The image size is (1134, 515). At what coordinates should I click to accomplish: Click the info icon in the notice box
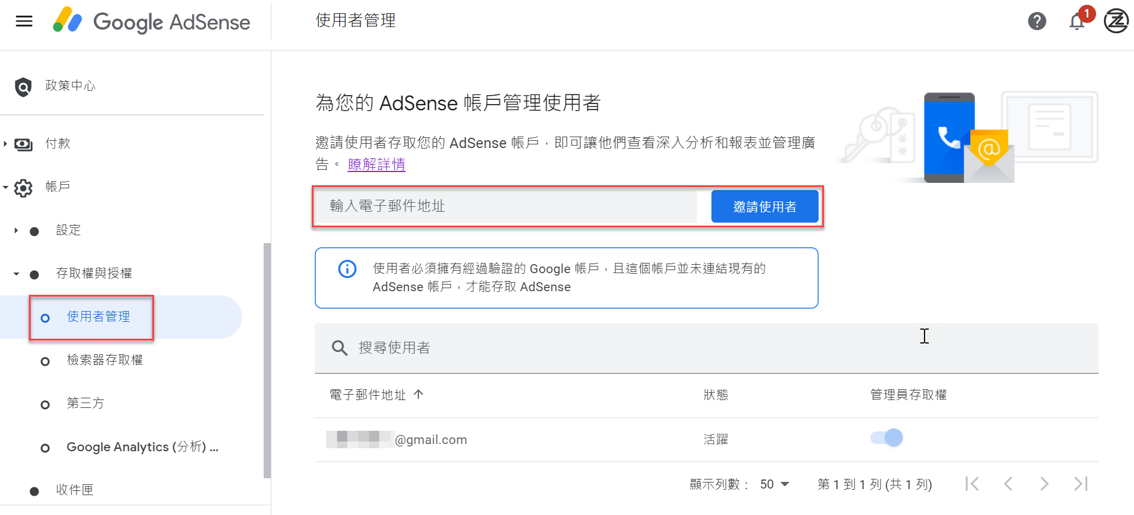347,268
